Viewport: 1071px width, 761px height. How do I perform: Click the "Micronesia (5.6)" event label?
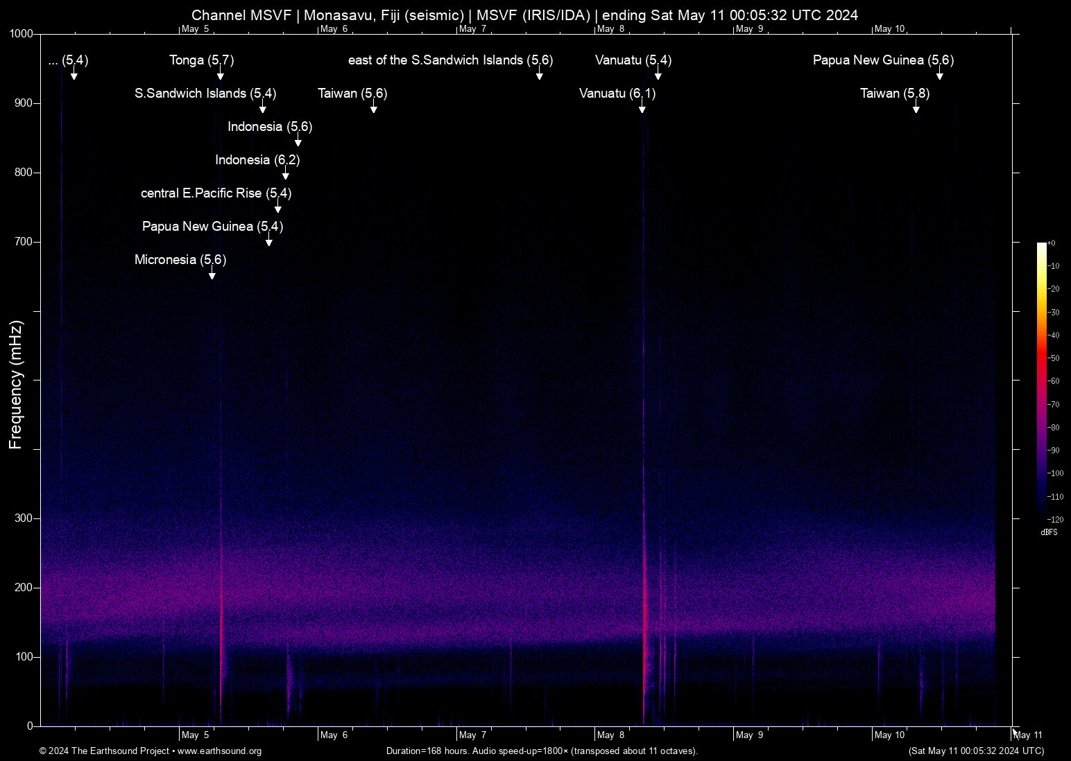[180, 260]
